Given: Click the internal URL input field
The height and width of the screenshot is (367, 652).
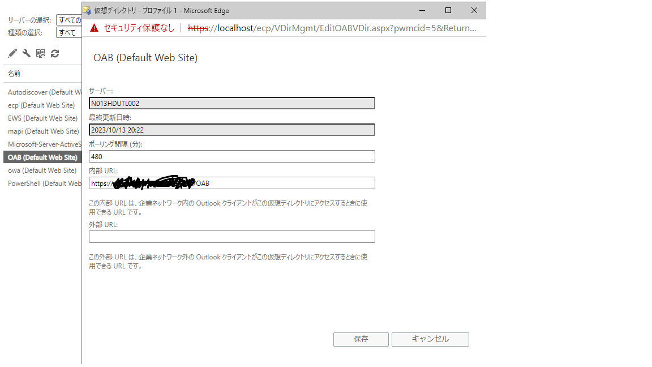Looking at the screenshot, I should (231, 183).
